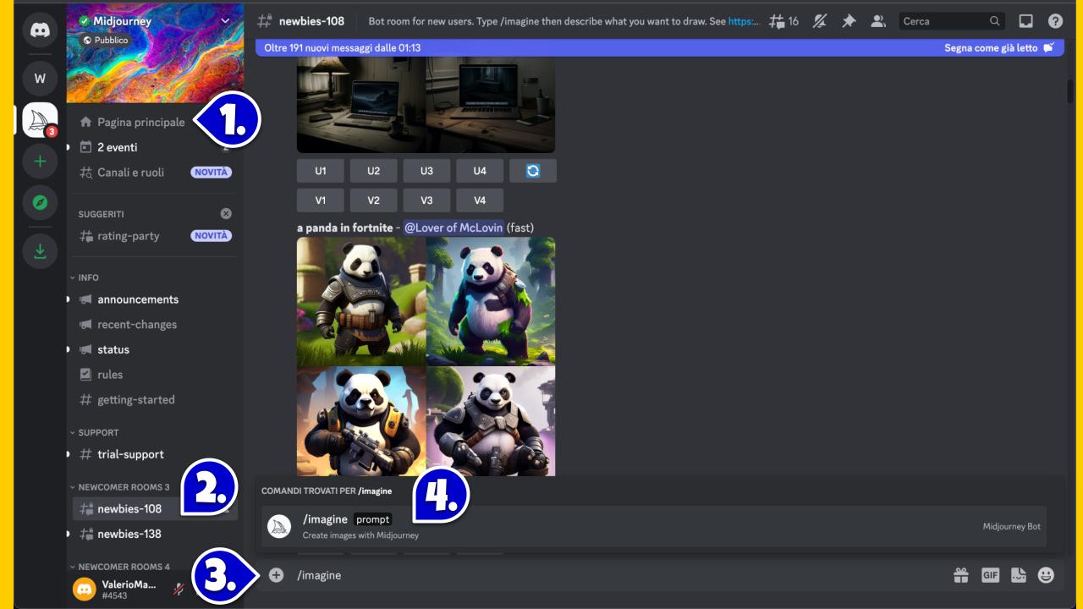Image resolution: width=1083 pixels, height=609 pixels.
Task: Open bottom-right armored panda image
Action: click(x=491, y=420)
